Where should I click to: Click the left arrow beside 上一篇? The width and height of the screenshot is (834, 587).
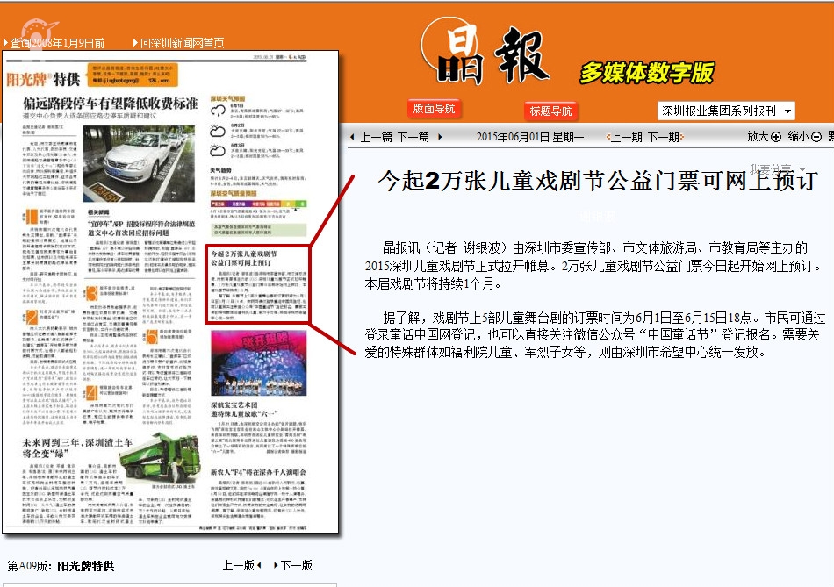click(x=352, y=137)
